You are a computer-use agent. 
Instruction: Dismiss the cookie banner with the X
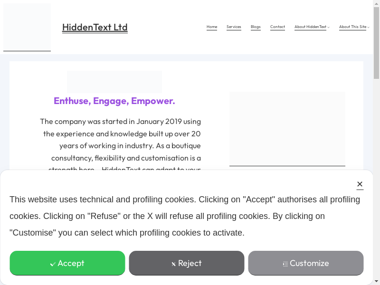(x=360, y=184)
